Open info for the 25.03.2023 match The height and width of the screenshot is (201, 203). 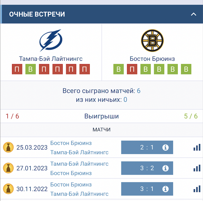coord(165,147)
